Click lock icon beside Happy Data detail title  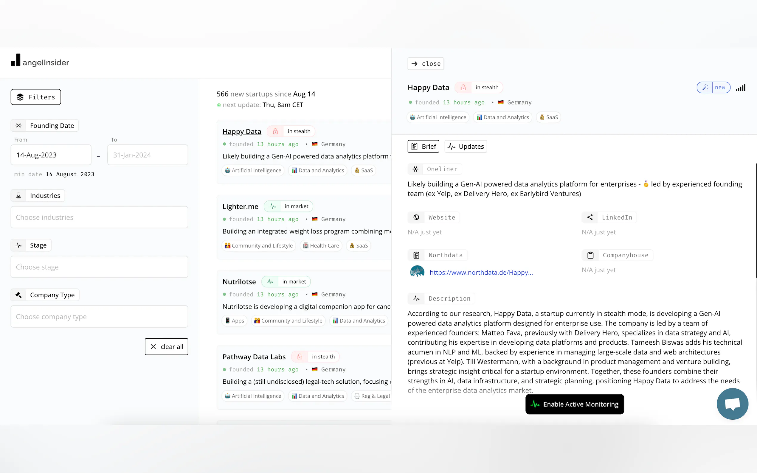click(463, 88)
